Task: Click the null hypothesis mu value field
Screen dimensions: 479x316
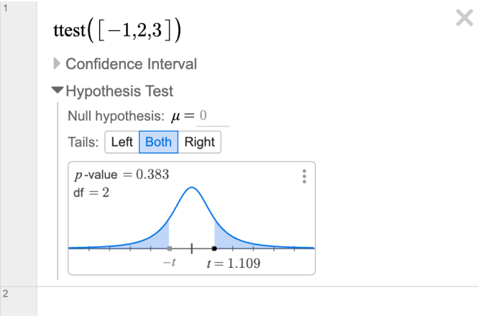Action: tap(213, 116)
